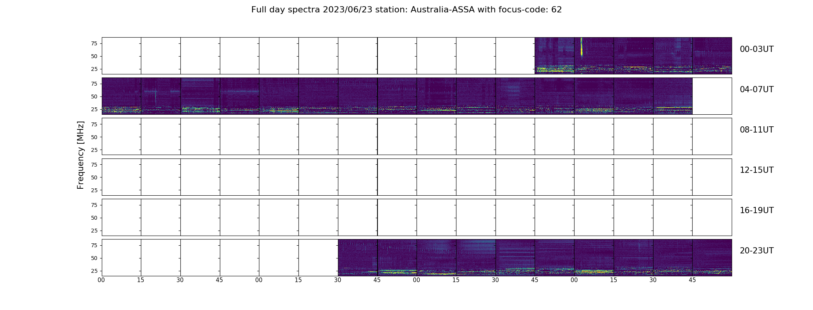Viewport: 813px width, 310px height.
Task: Click the '12-15UT' row label
Action: (756, 170)
